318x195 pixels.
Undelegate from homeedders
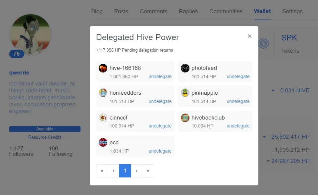click(x=160, y=101)
